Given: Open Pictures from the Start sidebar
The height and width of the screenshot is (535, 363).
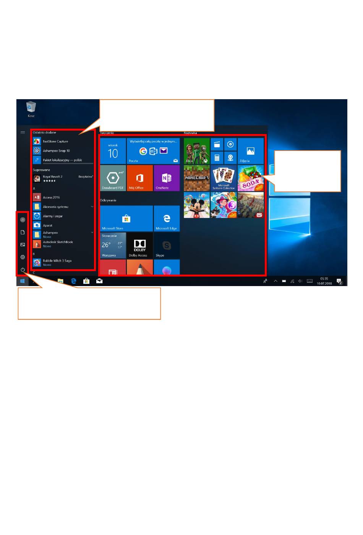Looking at the screenshot, I should point(23,245).
